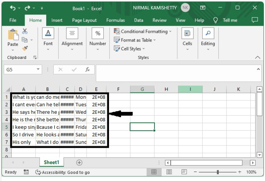This screenshot has height=181, width=265.
Task: Click cell containing "Tues"
Action: pyautogui.click(x=81, y=105)
